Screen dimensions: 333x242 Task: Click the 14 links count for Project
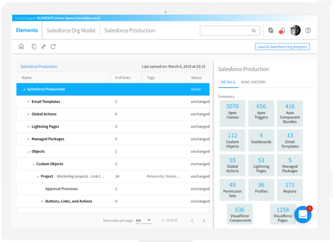pyautogui.click(x=117, y=176)
